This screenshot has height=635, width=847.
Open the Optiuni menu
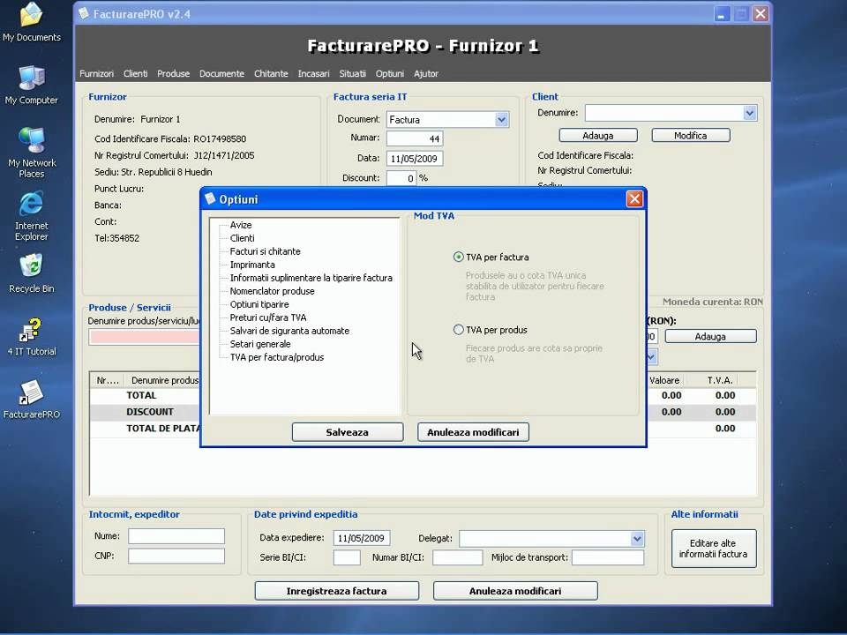(x=389, y=73)
